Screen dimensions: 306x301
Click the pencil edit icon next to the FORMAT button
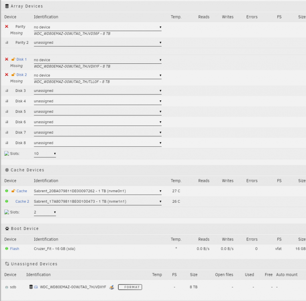[x=111, y=287]
